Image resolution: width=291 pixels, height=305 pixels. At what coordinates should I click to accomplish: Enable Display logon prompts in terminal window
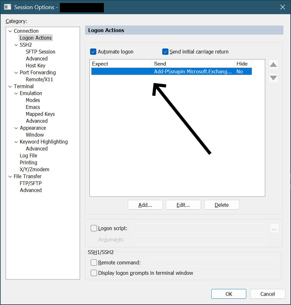(x=94, y=273)
